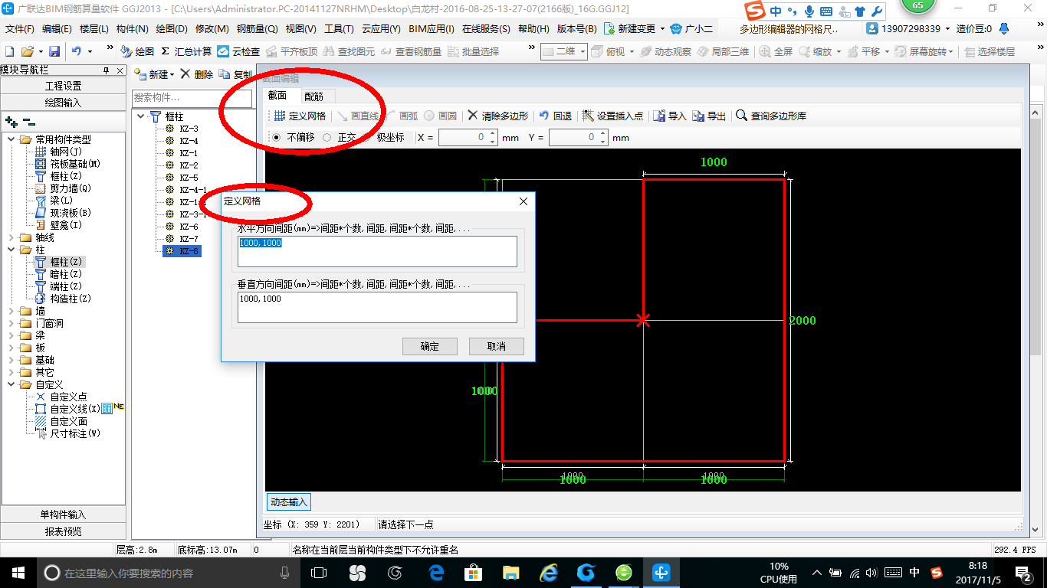Click 删除 delete component icon
Image resolution: width=1047 pixels, height=588 pixels.
[x=197, y=74]
